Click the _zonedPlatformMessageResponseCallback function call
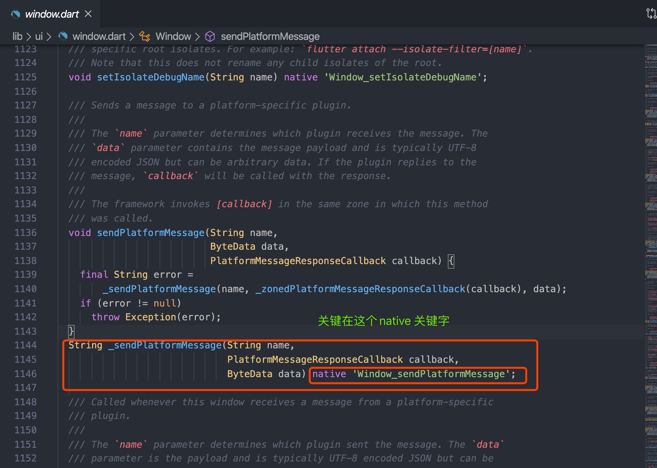Image resolution: width=657 pixels, height=468 pixels. point(360,289)
